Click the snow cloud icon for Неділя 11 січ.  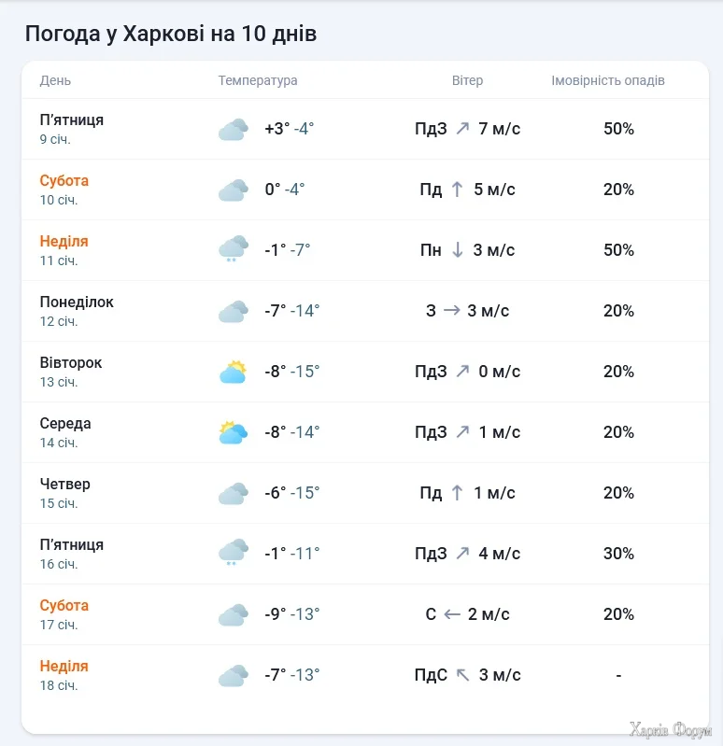(x=233, y=249)
